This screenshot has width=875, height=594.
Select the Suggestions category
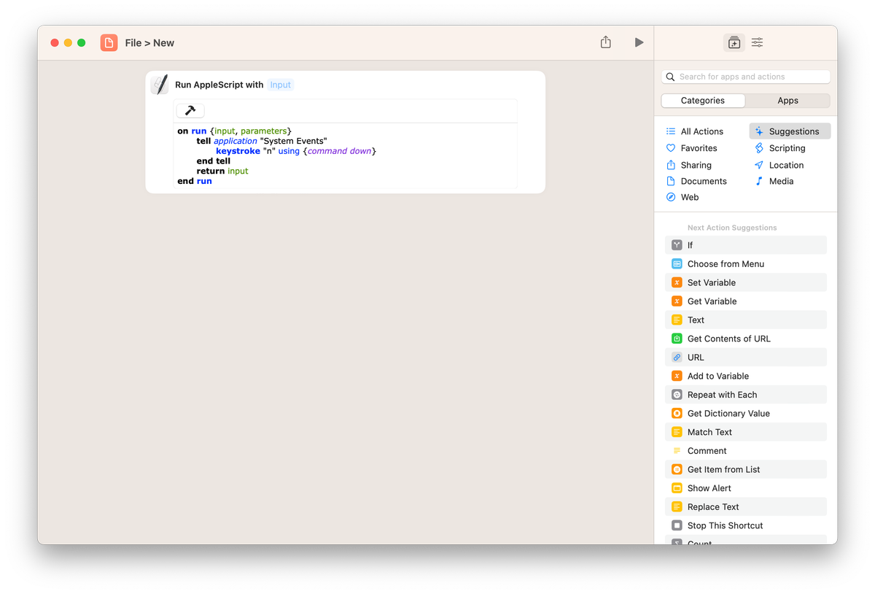[x=790, y=131]
